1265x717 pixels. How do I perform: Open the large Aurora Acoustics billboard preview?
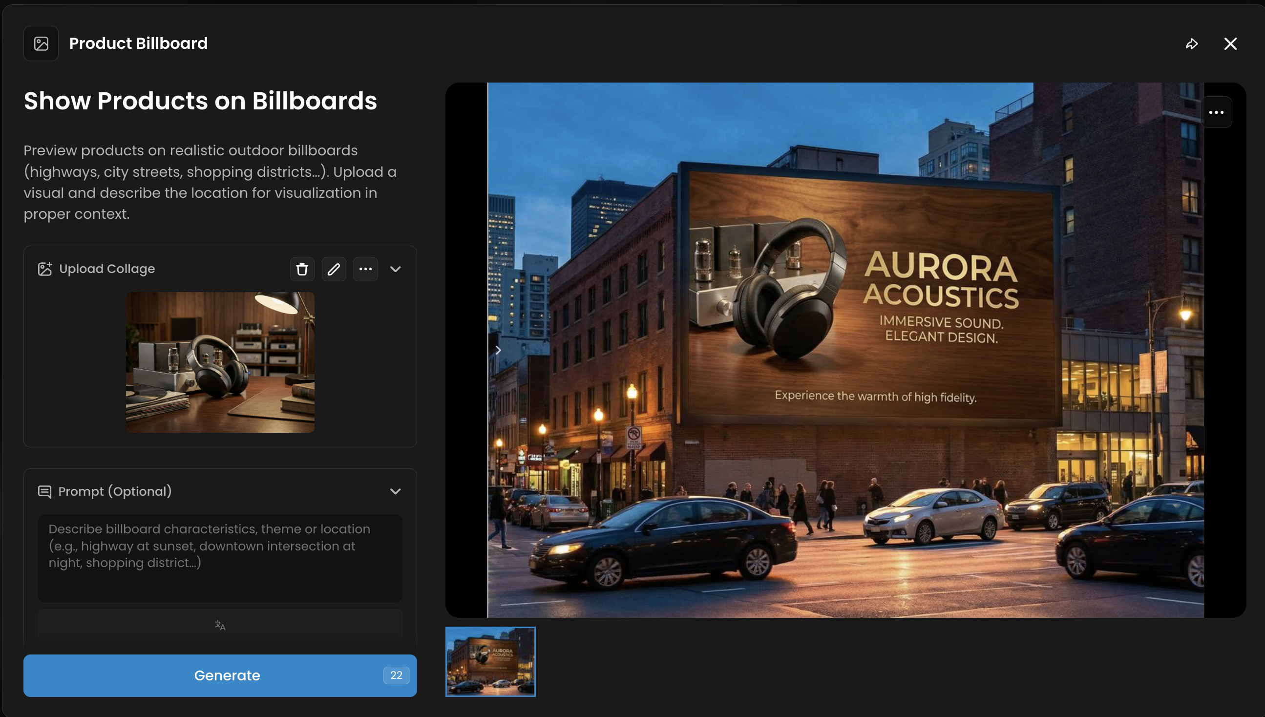(x=845, y=350)
